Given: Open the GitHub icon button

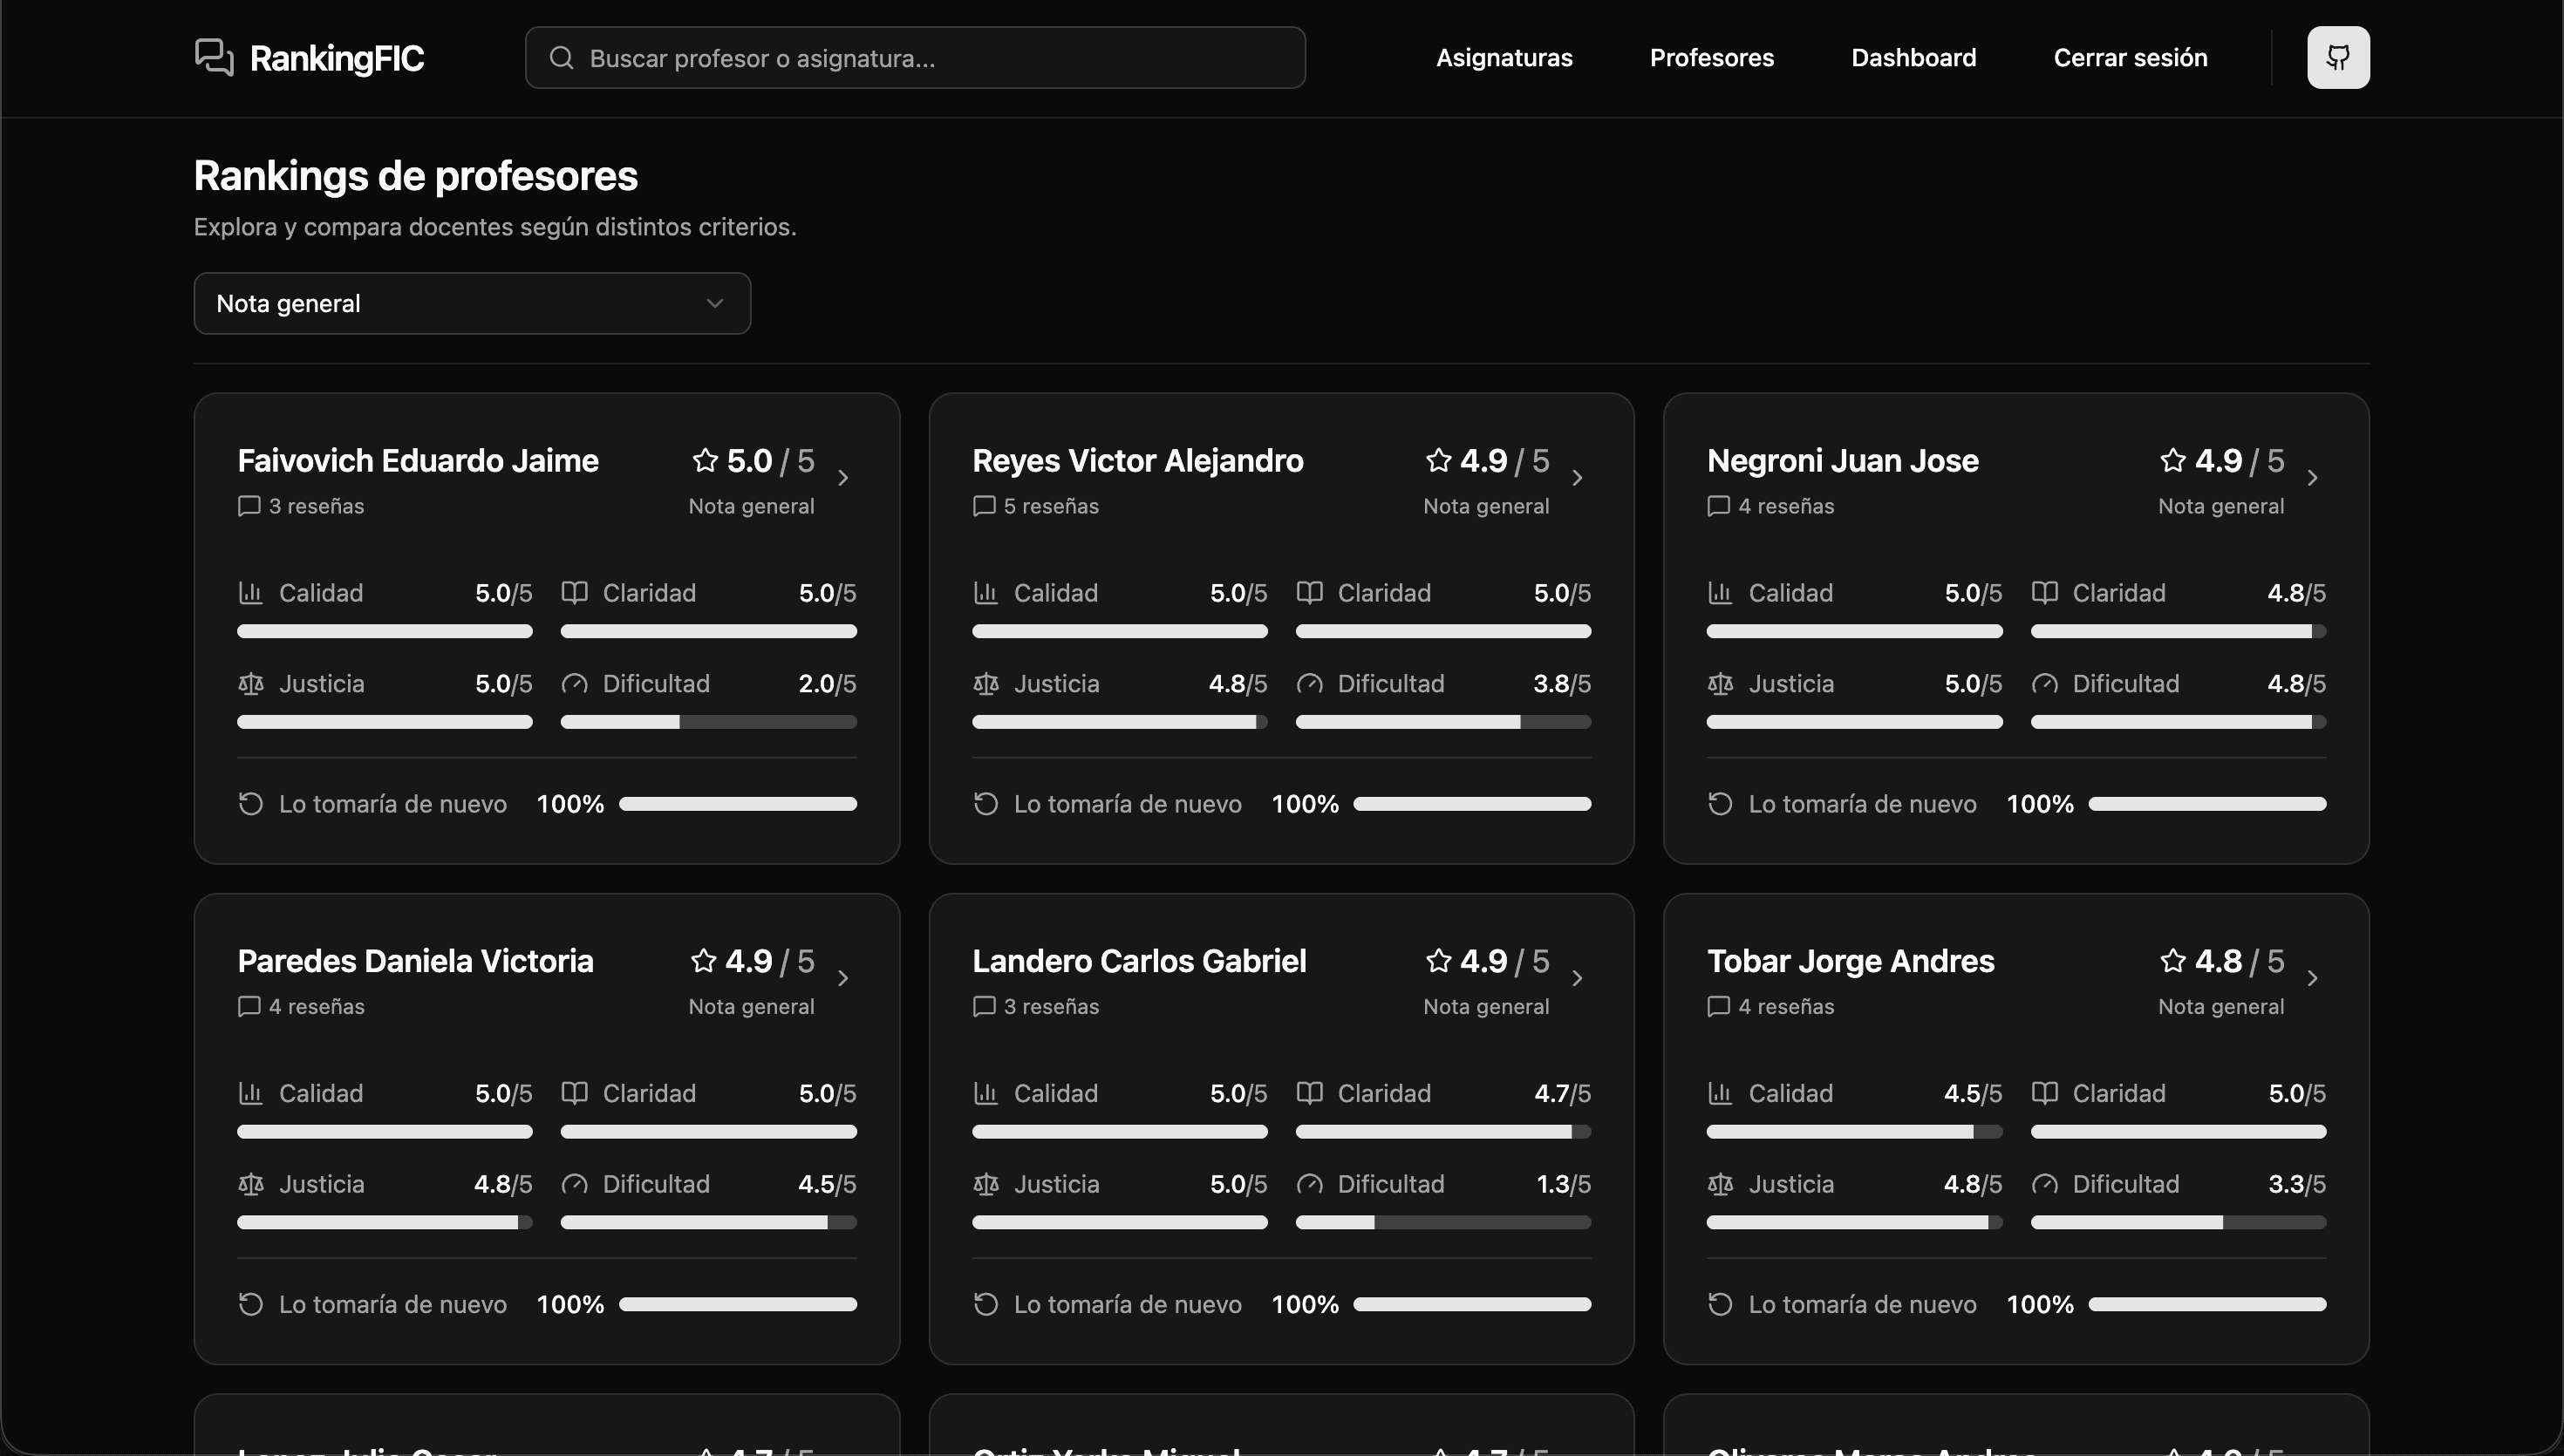Looking at the screenshot, I should [x=2338, y=57].
